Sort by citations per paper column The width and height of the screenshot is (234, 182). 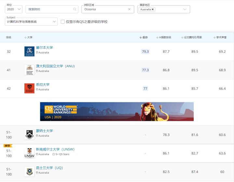[x=191, y=37]
